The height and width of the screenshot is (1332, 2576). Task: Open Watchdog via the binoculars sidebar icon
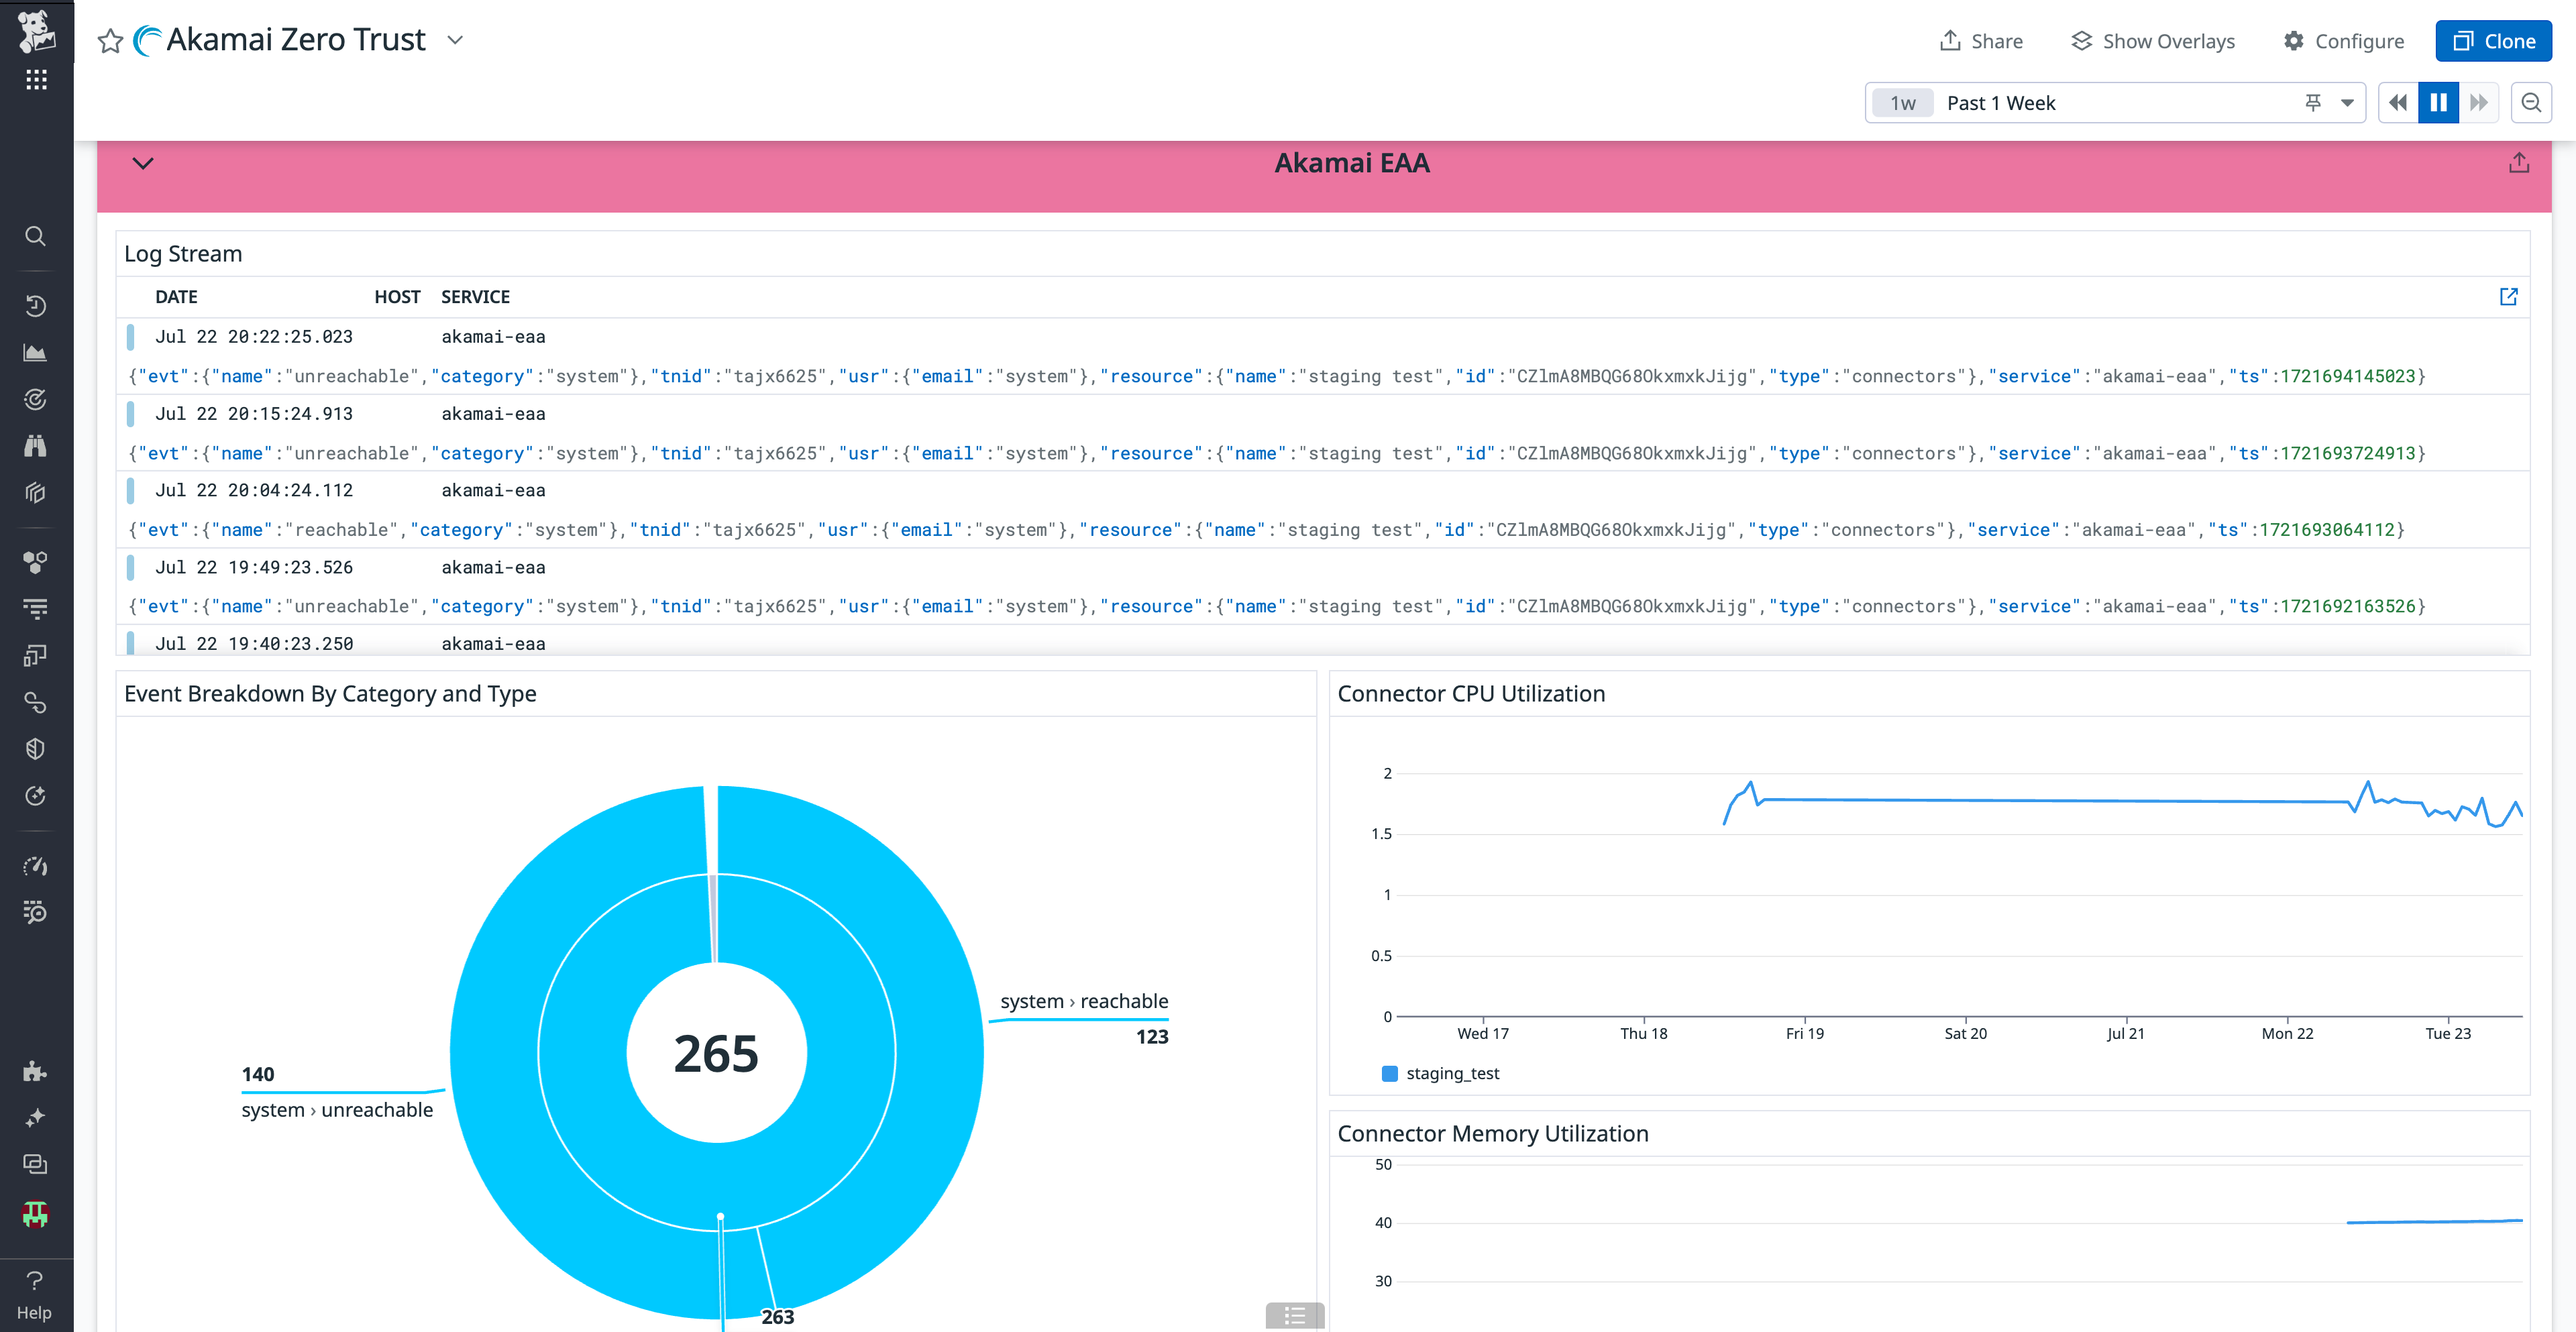35,446
